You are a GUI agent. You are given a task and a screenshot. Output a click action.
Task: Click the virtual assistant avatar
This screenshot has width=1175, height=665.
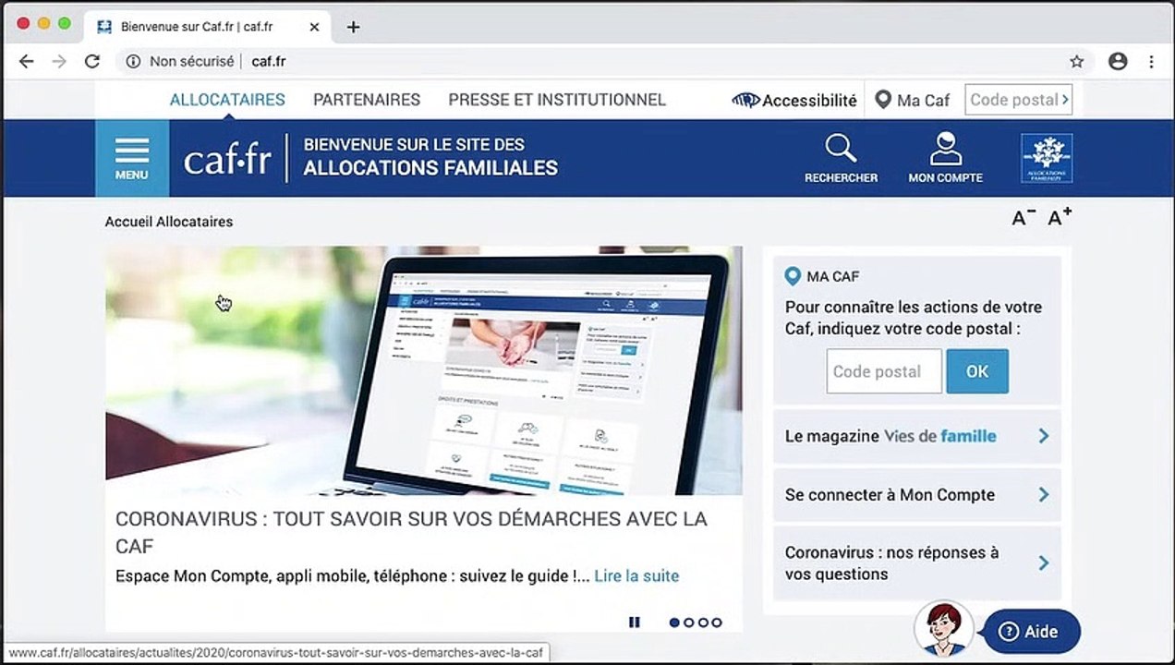(943, 629)
